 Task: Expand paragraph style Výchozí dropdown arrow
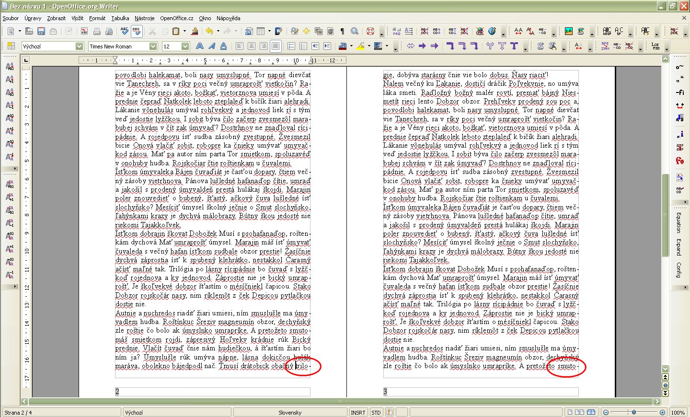click(80, 46)
